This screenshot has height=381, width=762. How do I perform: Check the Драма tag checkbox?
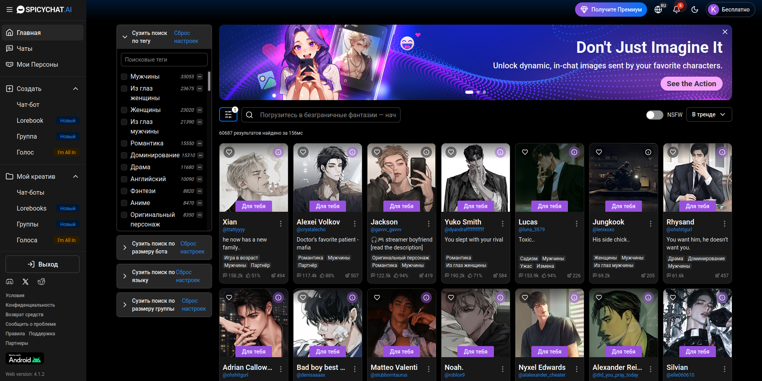click(x=124, y=167)
